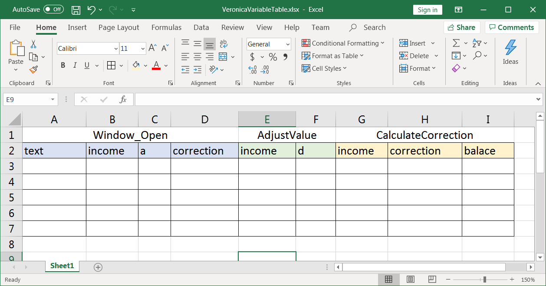
Task: Open the File menu
Action: point(15,27)
